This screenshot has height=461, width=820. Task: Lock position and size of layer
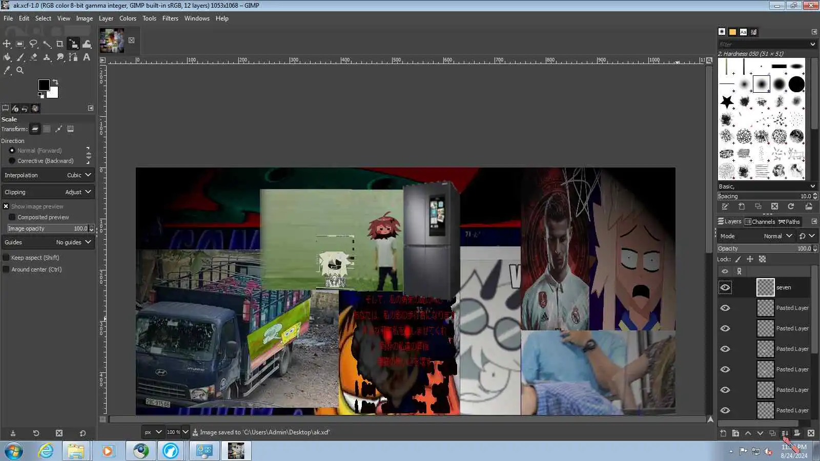pos(750,259)
